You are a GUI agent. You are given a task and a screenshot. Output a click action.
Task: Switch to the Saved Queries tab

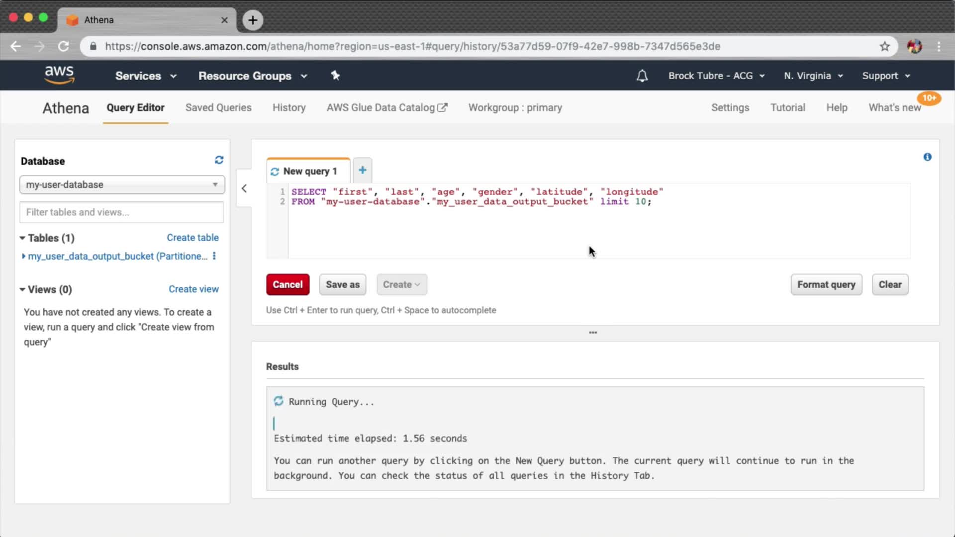(x=218, y=108)
